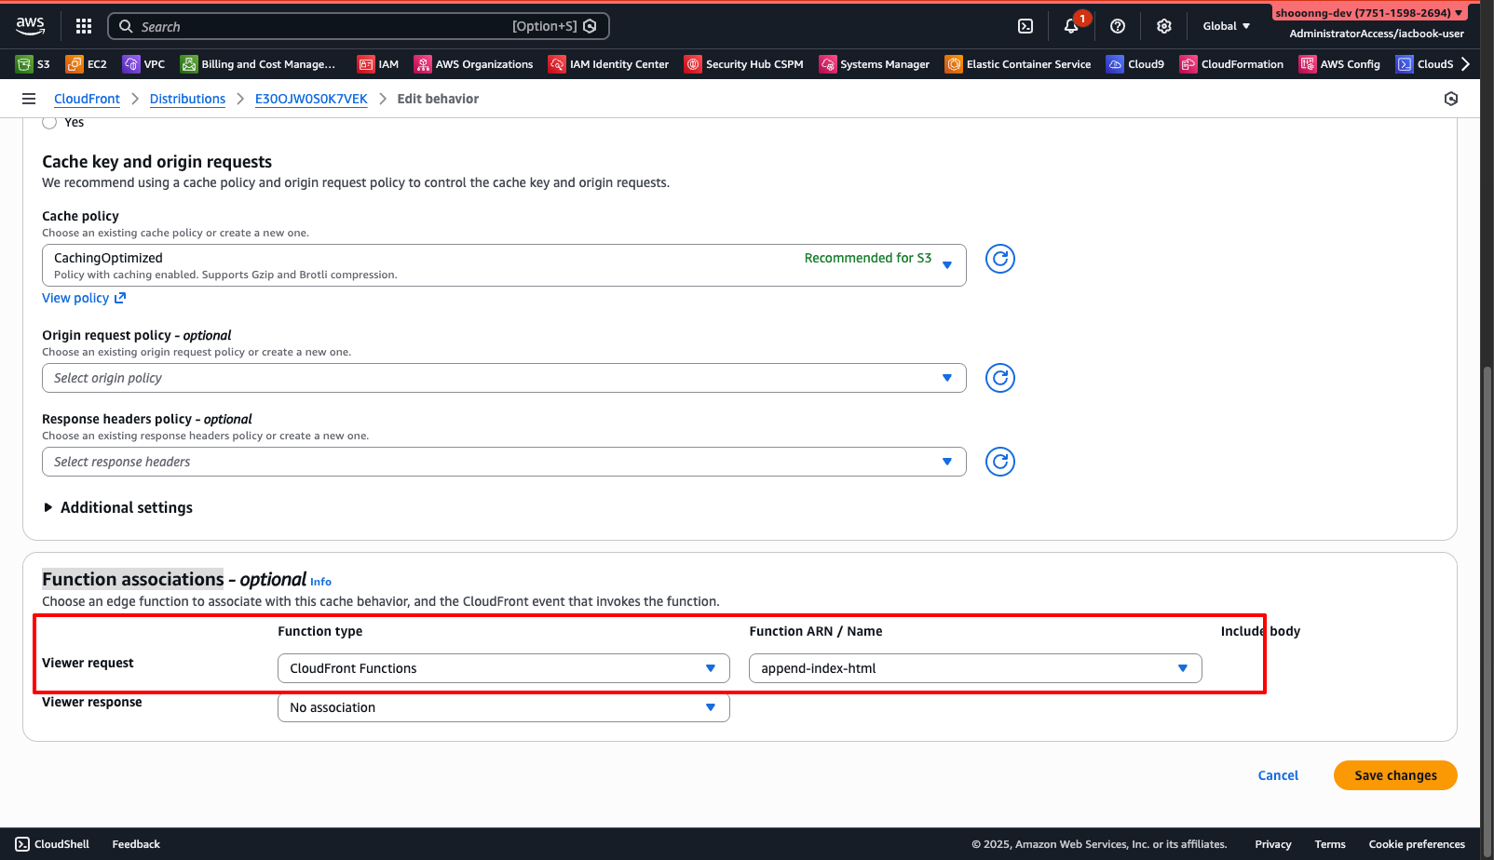Open the notifications bell
This screenshot has width=1494, height=860.
click(1071, 26)
